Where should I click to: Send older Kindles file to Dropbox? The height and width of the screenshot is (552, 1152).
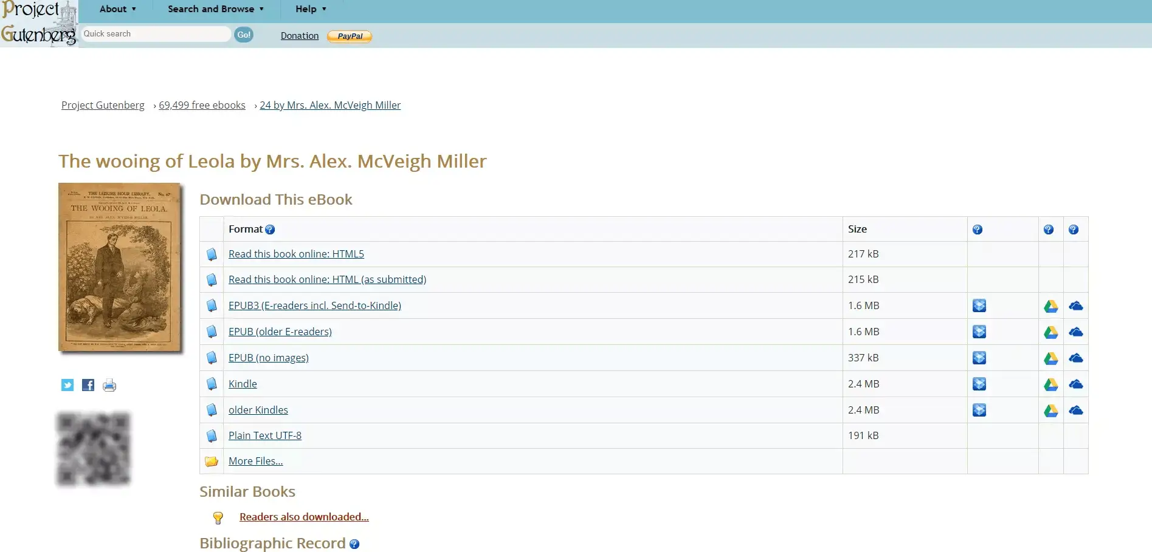pos(979,410)
